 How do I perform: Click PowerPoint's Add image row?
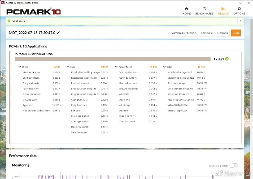coord(138,105)
